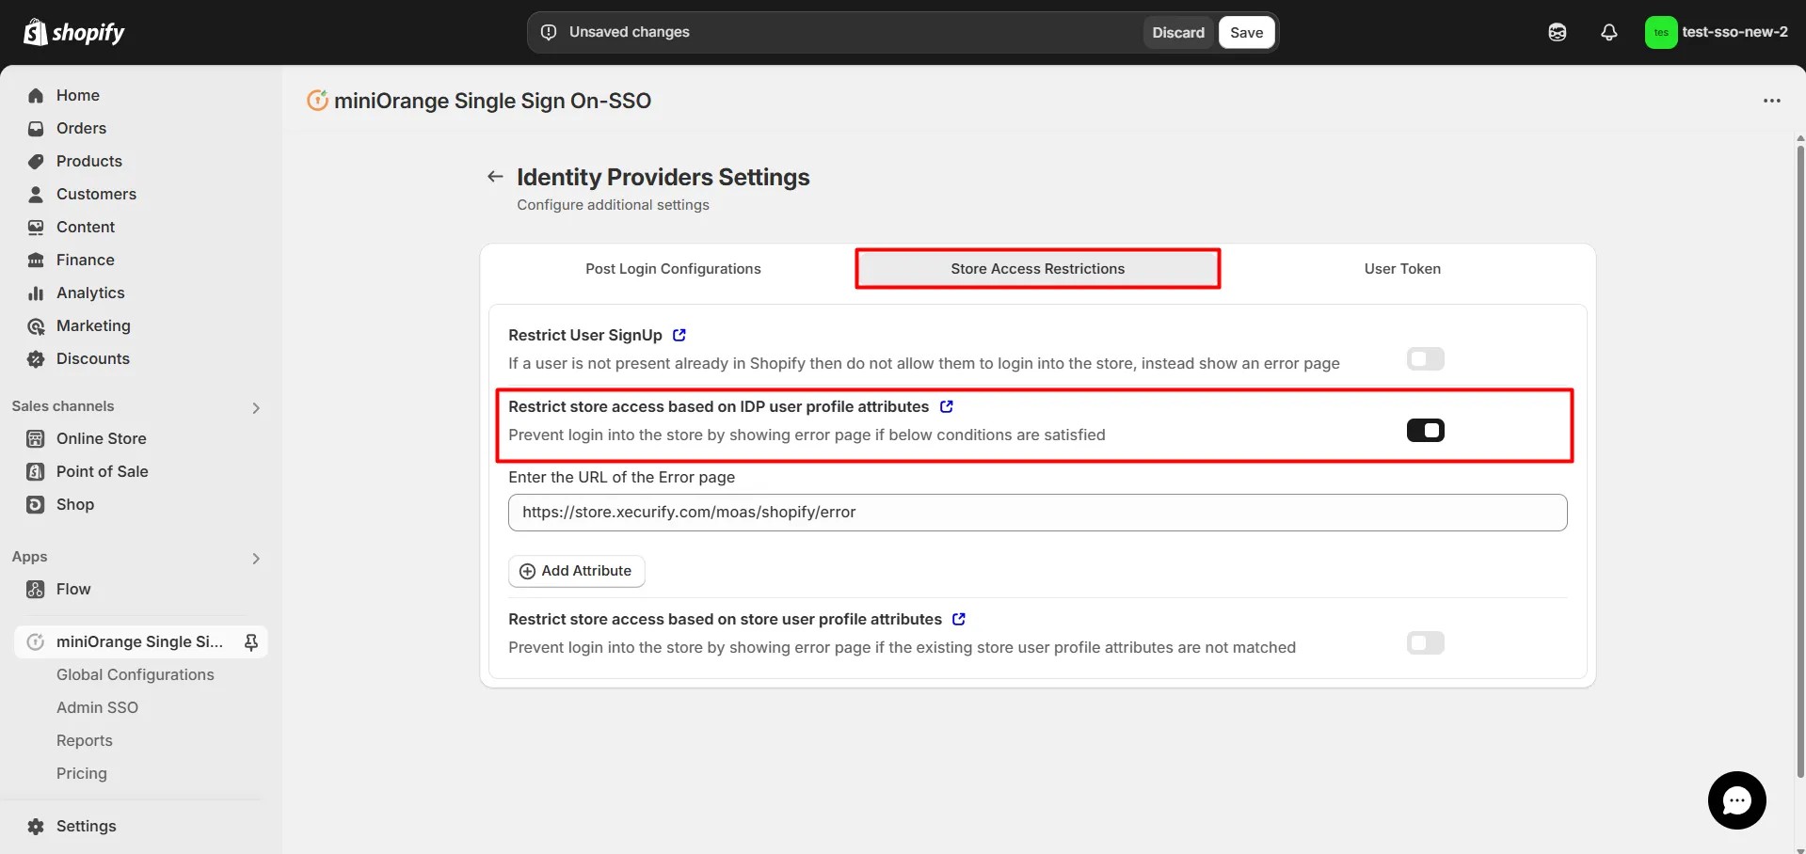The width and height of the screenshot is (1806, 854).
Task: Open Admin SSO submenu item
Action: coord(97,708)
